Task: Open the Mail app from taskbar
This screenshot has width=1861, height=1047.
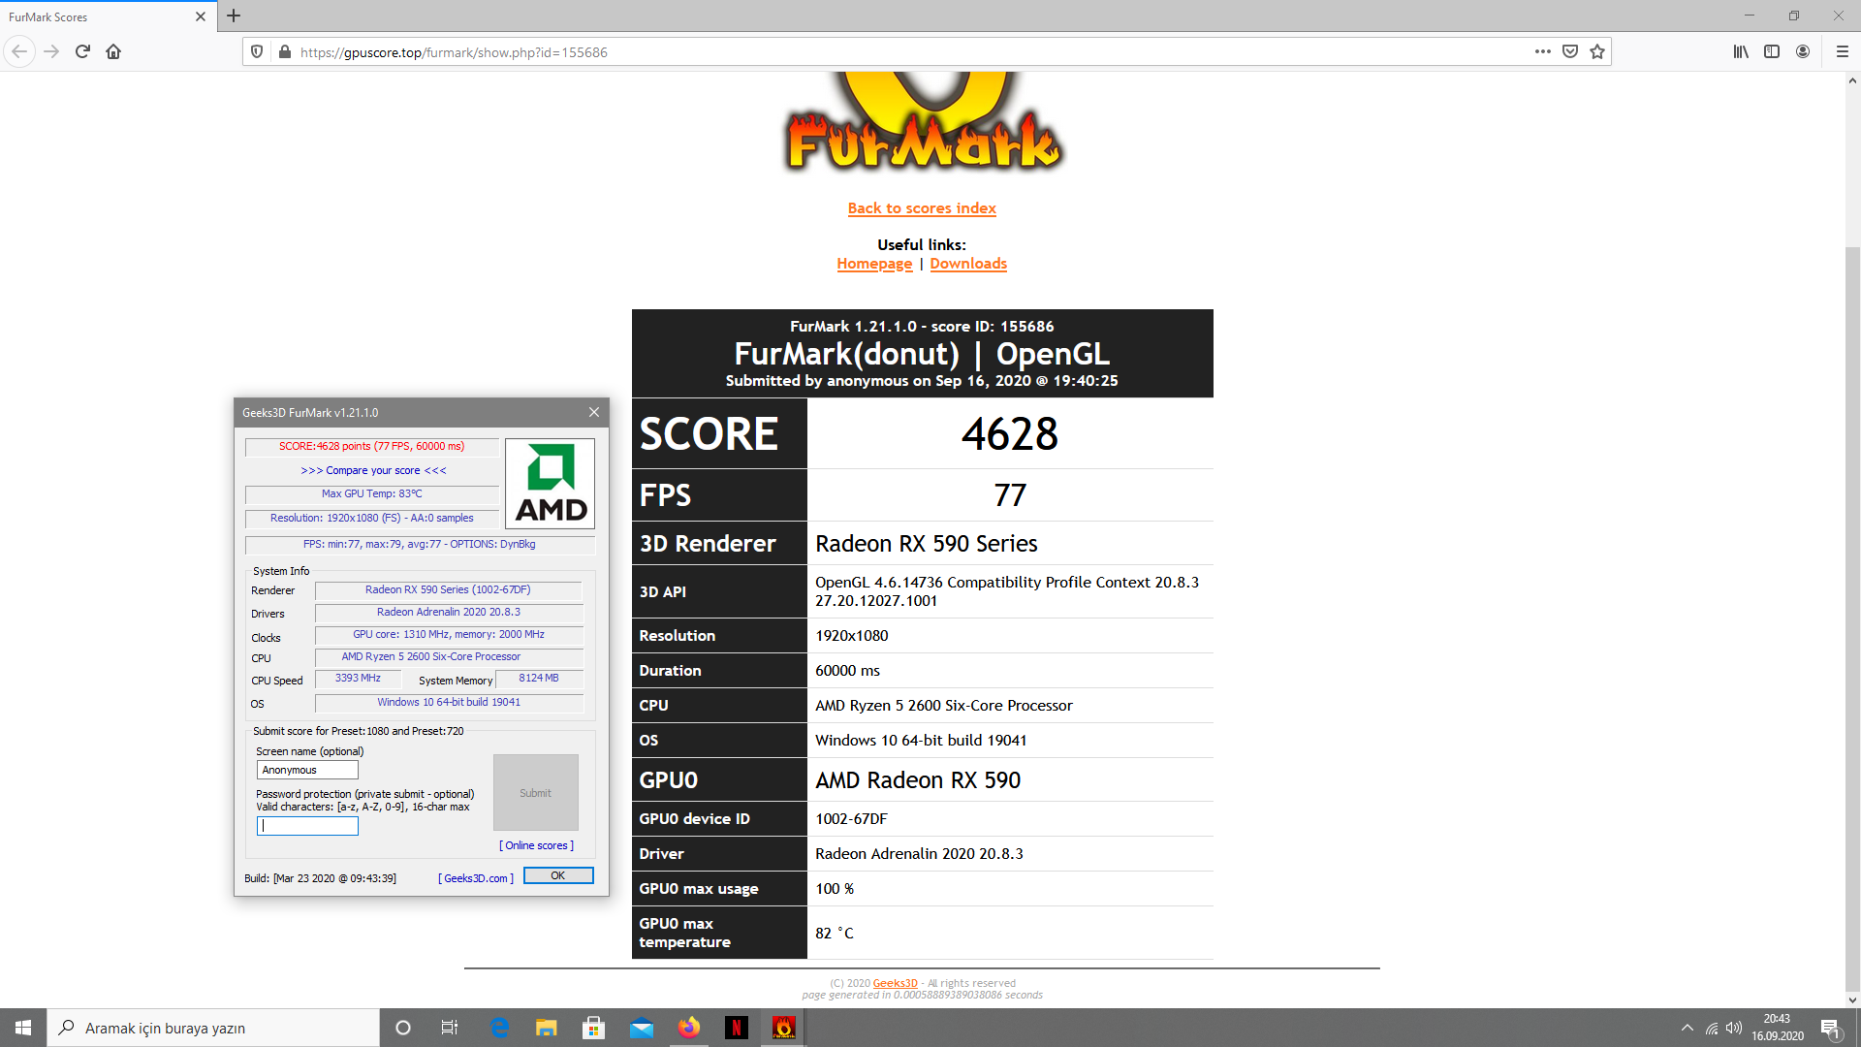Action: [642, 1028]
